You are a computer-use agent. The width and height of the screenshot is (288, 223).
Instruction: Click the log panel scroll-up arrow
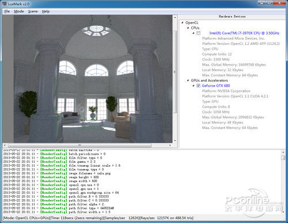pyautogui.click(x=283, y=152)
